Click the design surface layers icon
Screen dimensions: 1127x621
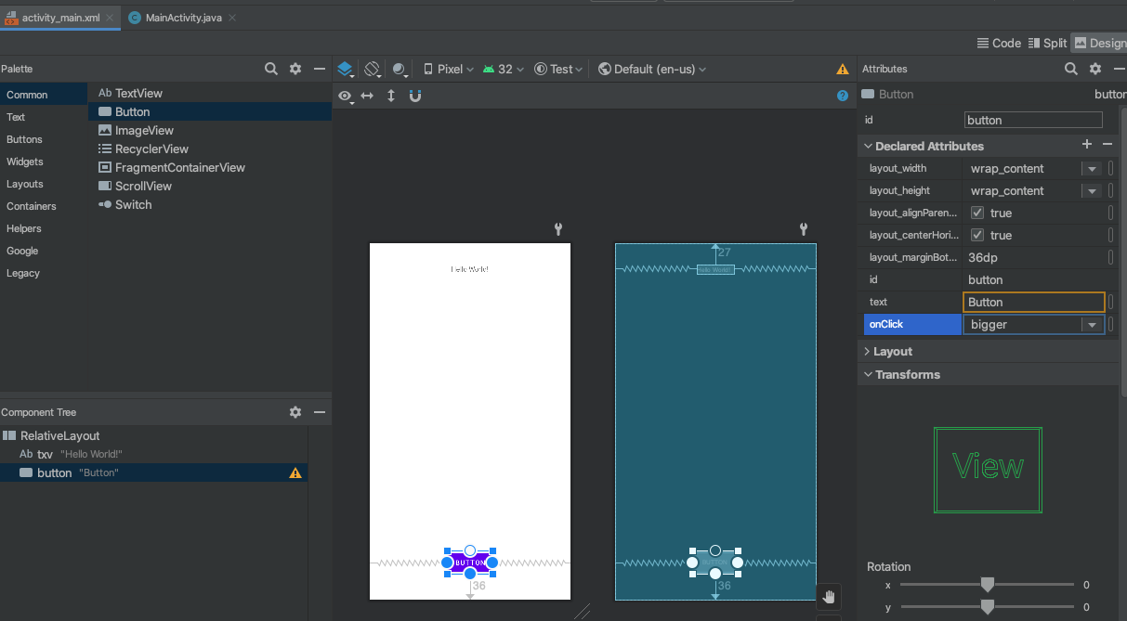(x=345, y=69)
